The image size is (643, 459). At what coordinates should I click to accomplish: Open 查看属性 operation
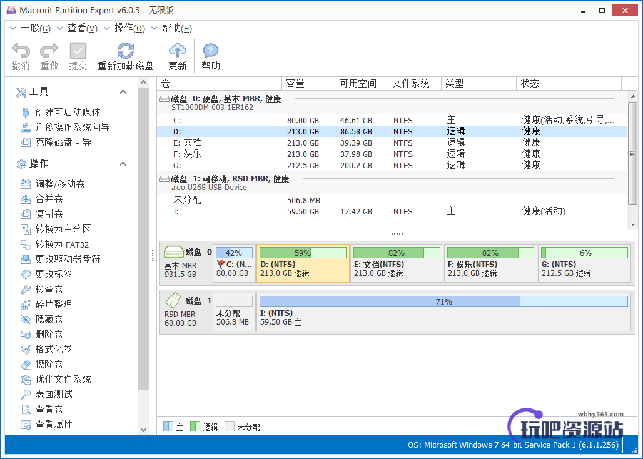[47, 425]
